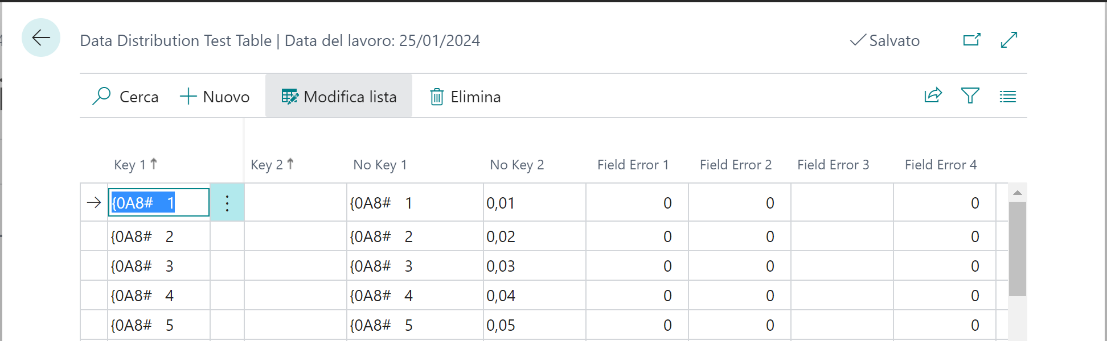Toggle the filter pane icon
1107x341 pixels.
pyautogui.click(x=970, y=95)
